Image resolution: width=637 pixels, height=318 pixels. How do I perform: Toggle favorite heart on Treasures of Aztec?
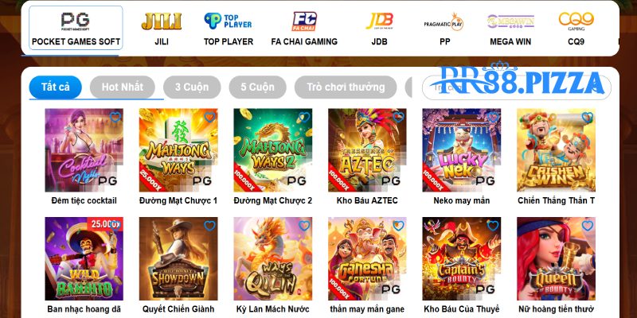(399, 117)
